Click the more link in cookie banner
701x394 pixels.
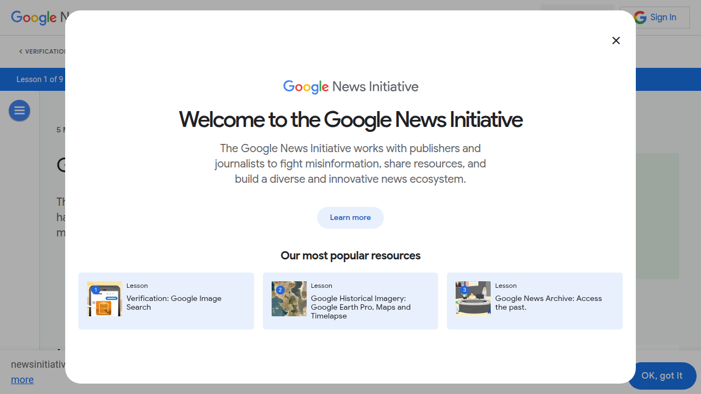(x=22, y=380)
